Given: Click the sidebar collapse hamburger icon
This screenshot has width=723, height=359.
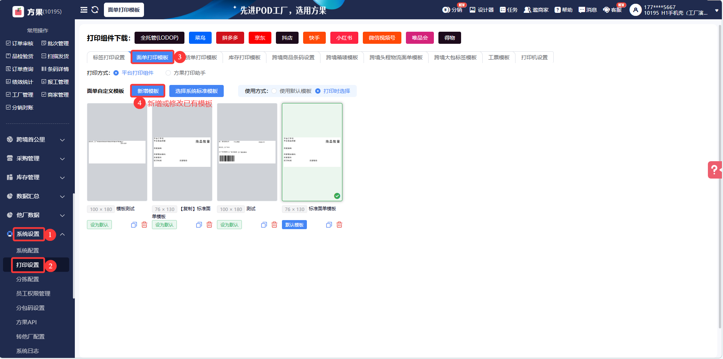Looking at the screenshot, I should [x=84, y=10].
